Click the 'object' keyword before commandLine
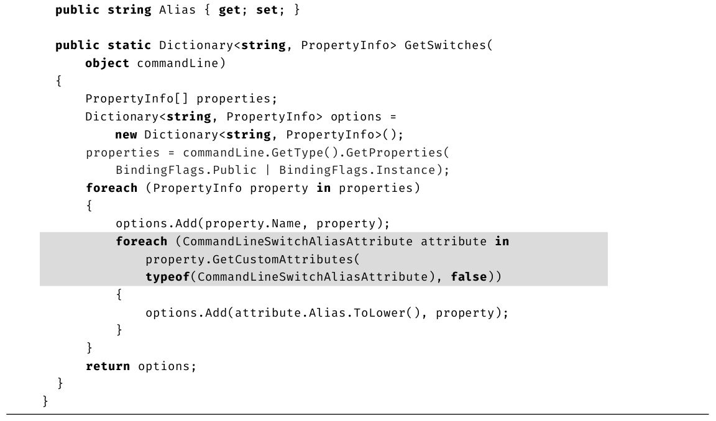The height and width of the screenshot is (421, 716). (x=107, y=63)
